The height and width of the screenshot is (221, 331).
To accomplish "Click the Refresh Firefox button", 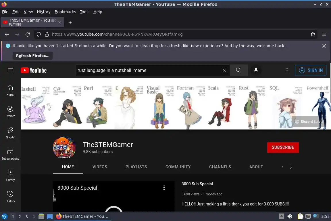I will click(x=33, y=56).
